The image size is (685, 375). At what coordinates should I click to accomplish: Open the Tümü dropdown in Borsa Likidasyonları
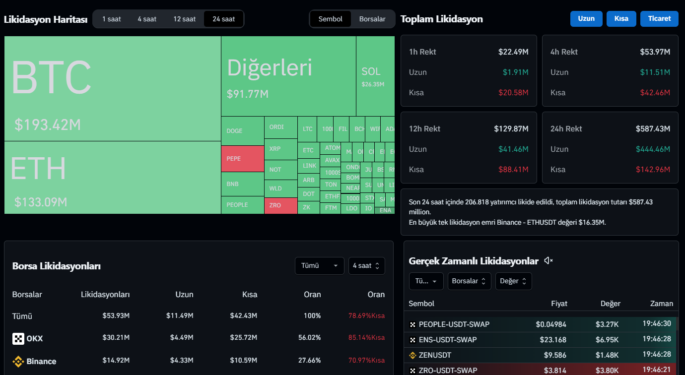[320, 266]
